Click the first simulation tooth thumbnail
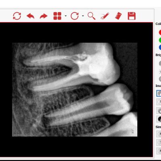The image size is (161, 161). pyautogui.click(x=159, y=134)
